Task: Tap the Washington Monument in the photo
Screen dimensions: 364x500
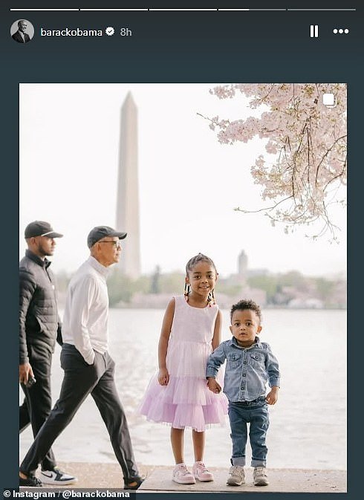Action: tap(128, 185)
